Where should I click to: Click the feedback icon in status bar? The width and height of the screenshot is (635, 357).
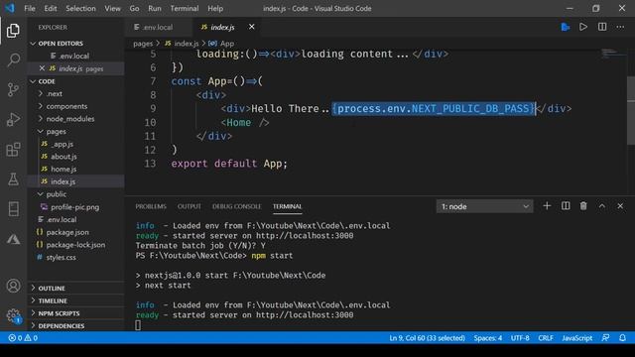pos(605,338)
